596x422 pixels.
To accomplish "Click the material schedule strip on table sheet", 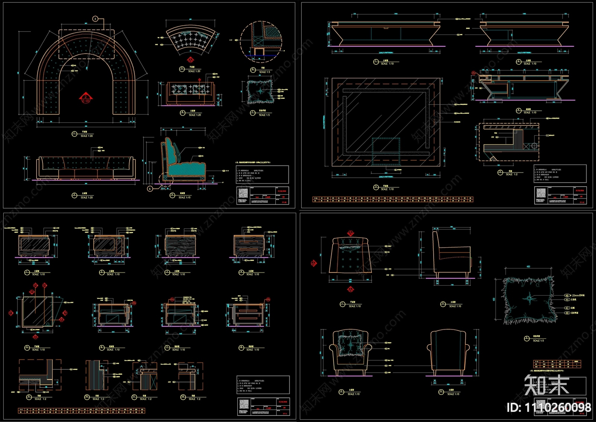I will pyautogui.click(x=393, y=200).
